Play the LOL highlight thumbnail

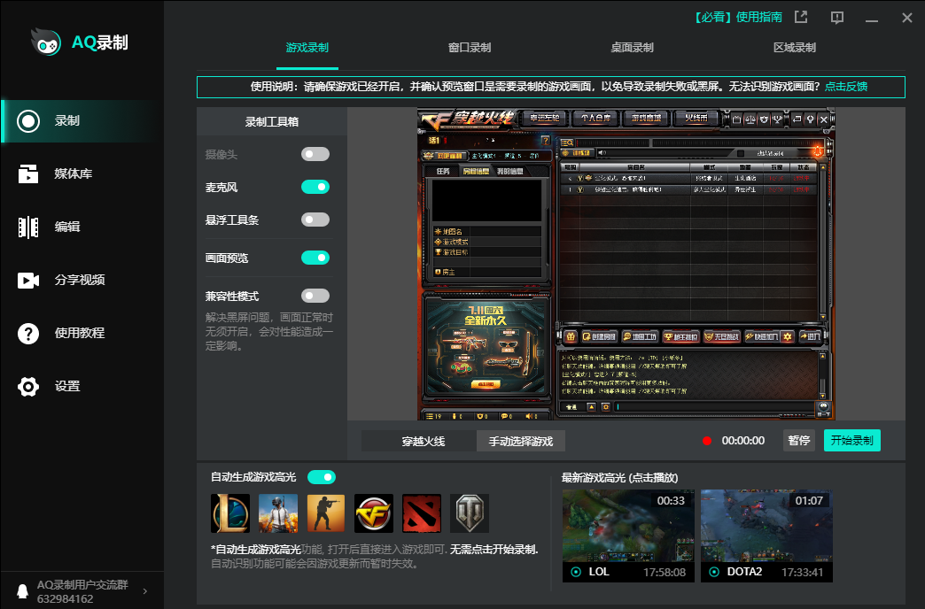tap(628, 536)
